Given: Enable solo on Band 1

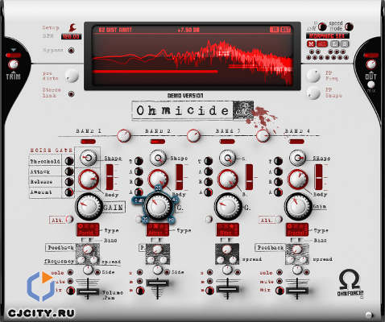Looking at the screenshot, I should click(70, 272).
